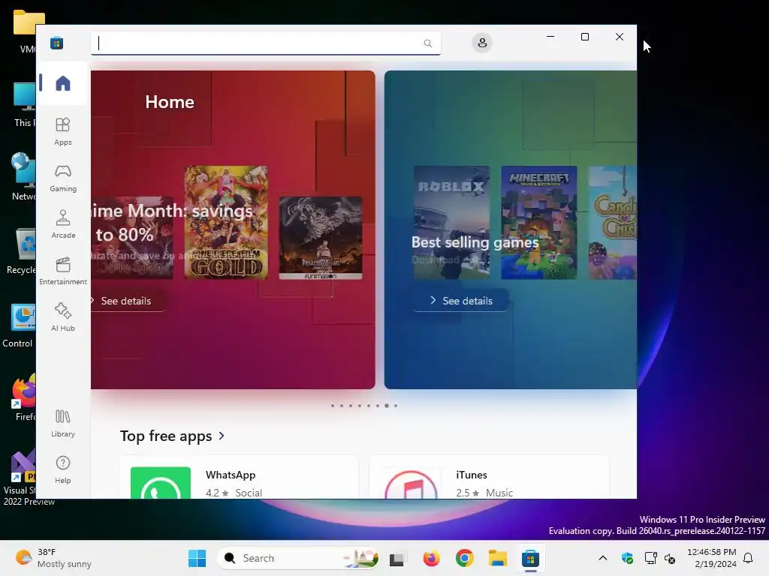Open File Explorer from the taskbar
This screenshot has width=769, height=576.
(497, 558)
